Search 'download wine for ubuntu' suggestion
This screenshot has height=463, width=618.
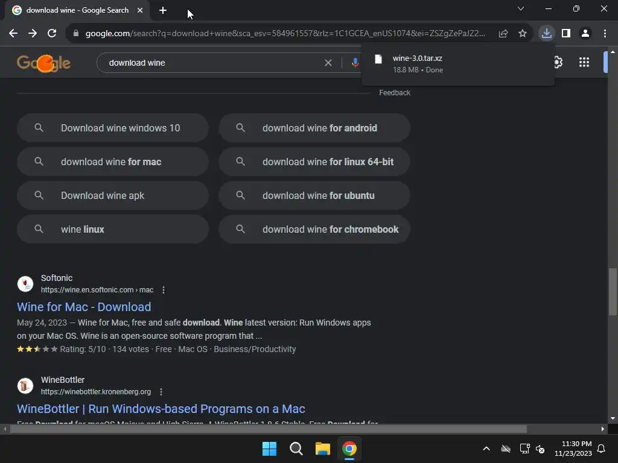coord(314,196)
